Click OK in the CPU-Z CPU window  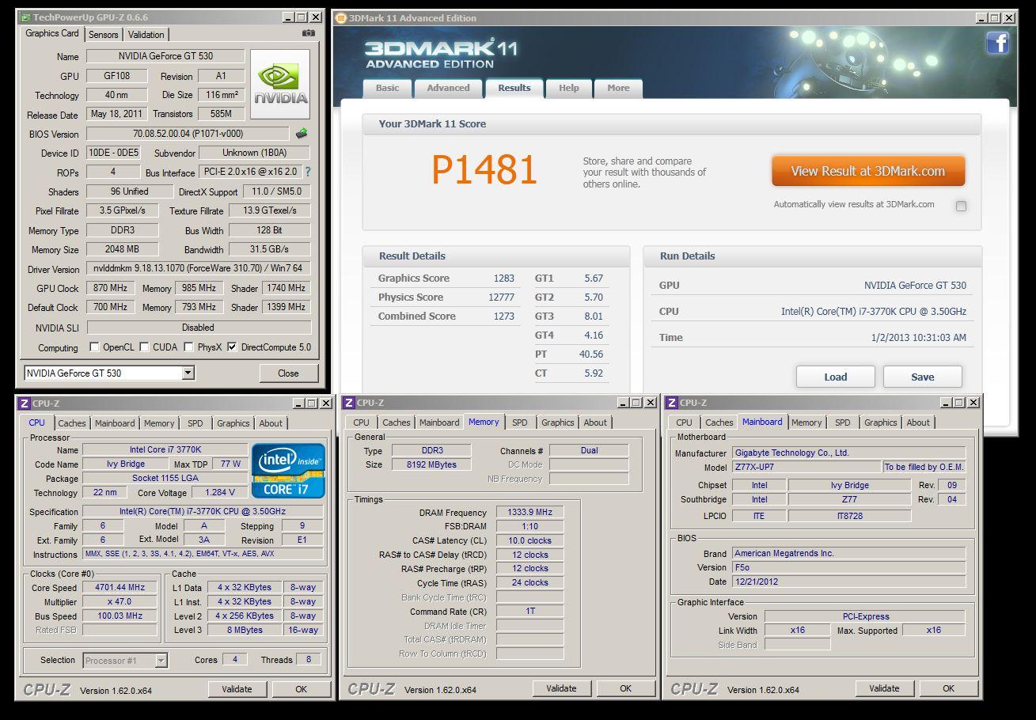[301, 689]
